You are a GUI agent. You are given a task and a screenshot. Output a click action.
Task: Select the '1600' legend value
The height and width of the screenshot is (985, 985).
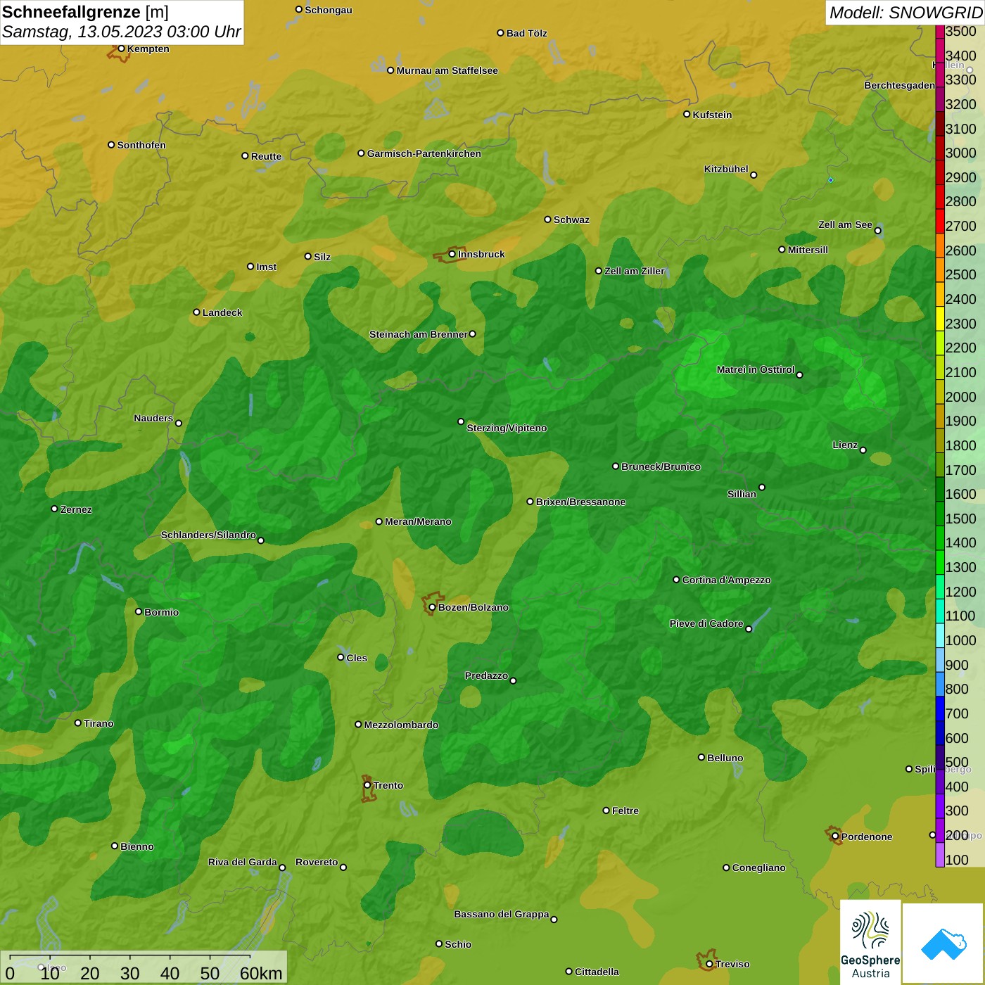point(961,494)
